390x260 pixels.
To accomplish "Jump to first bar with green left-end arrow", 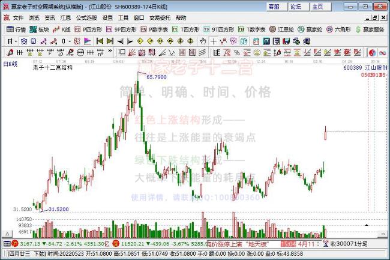I will (x=100, y=41).
